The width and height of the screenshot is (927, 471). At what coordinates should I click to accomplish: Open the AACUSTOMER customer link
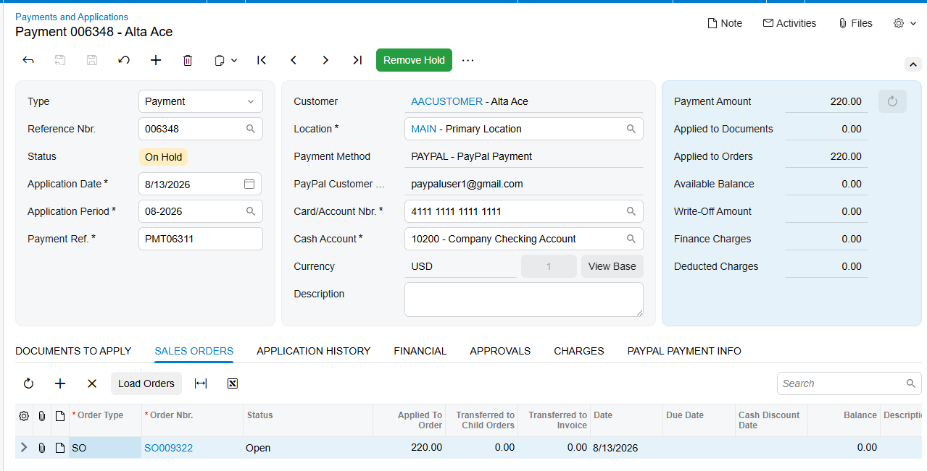[x=446, y=101]
